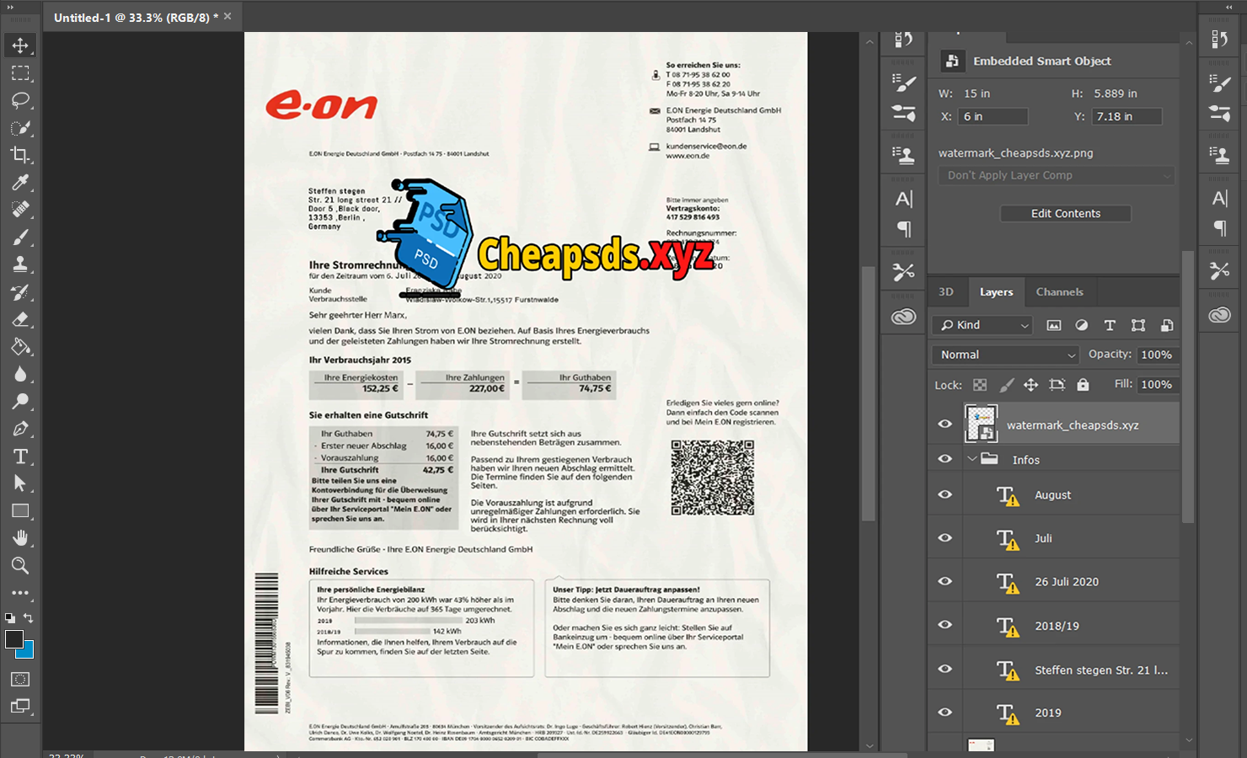Click the foreground color swatch

click(x=14, y=639)
